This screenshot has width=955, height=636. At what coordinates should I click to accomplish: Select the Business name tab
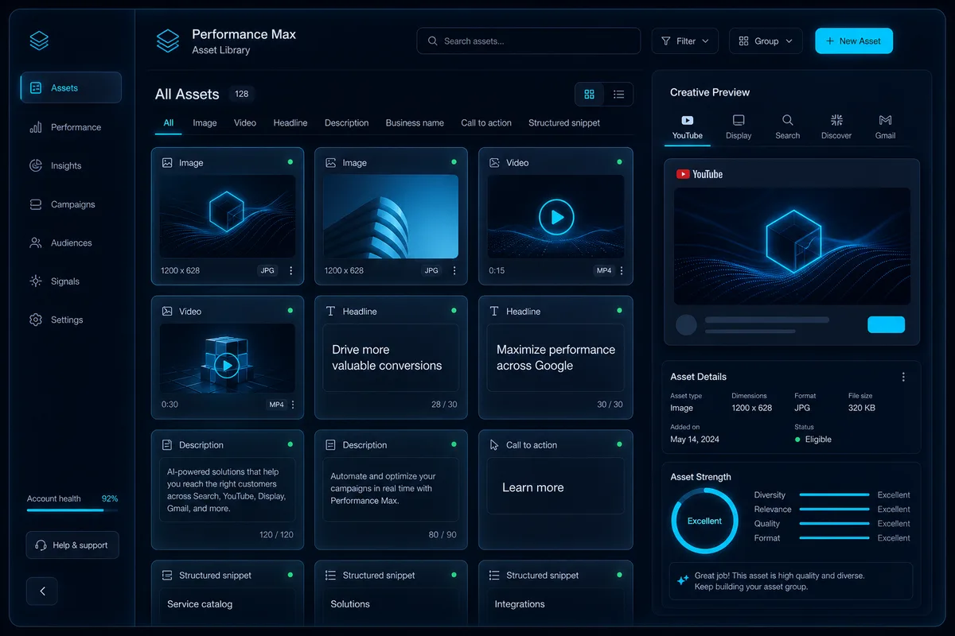point(415,122)
